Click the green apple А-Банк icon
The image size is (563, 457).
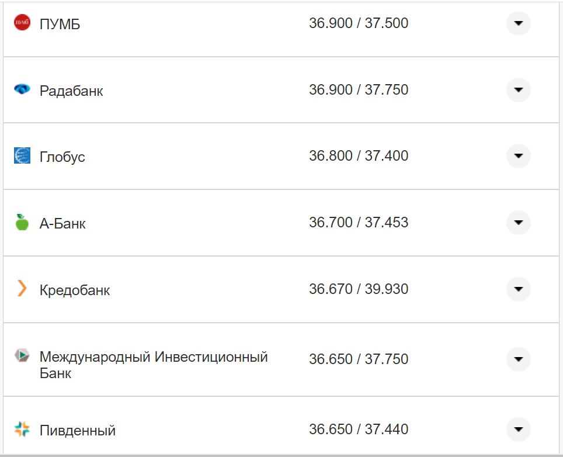[22, 222]
